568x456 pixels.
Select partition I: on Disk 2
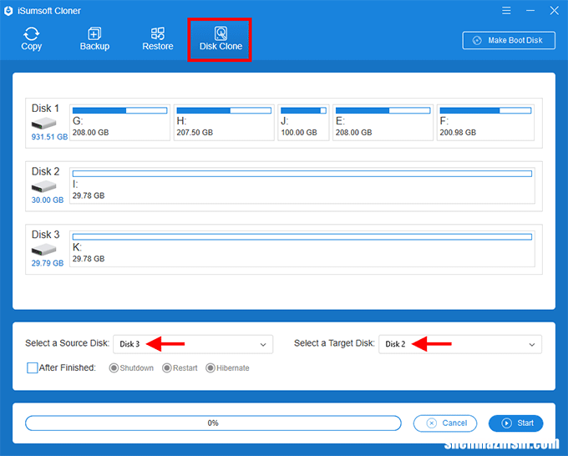pyautogui.click(x=302, y=185)
